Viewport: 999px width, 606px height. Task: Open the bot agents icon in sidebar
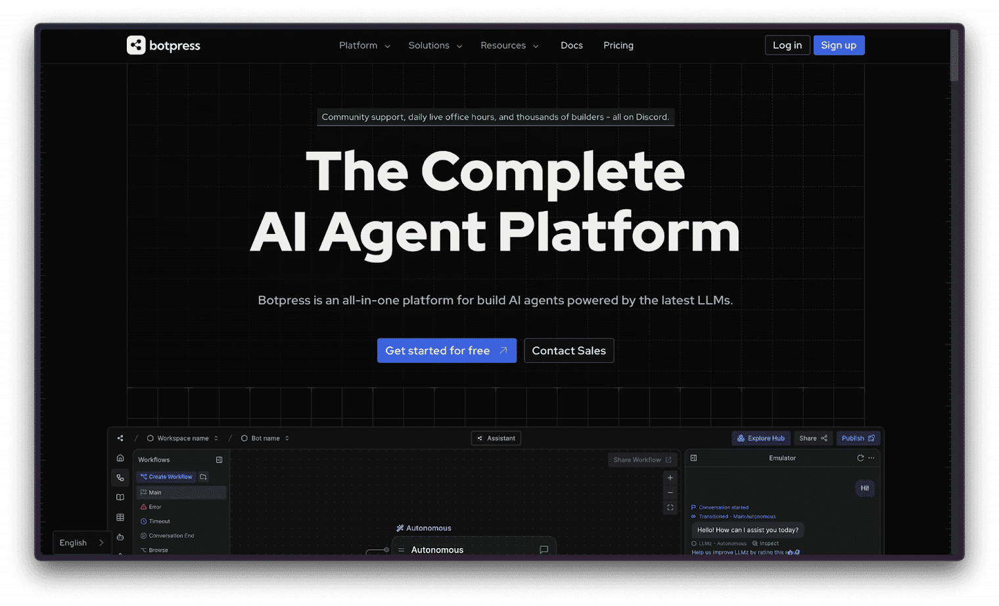pyautogui.click(x=120, y=537)
